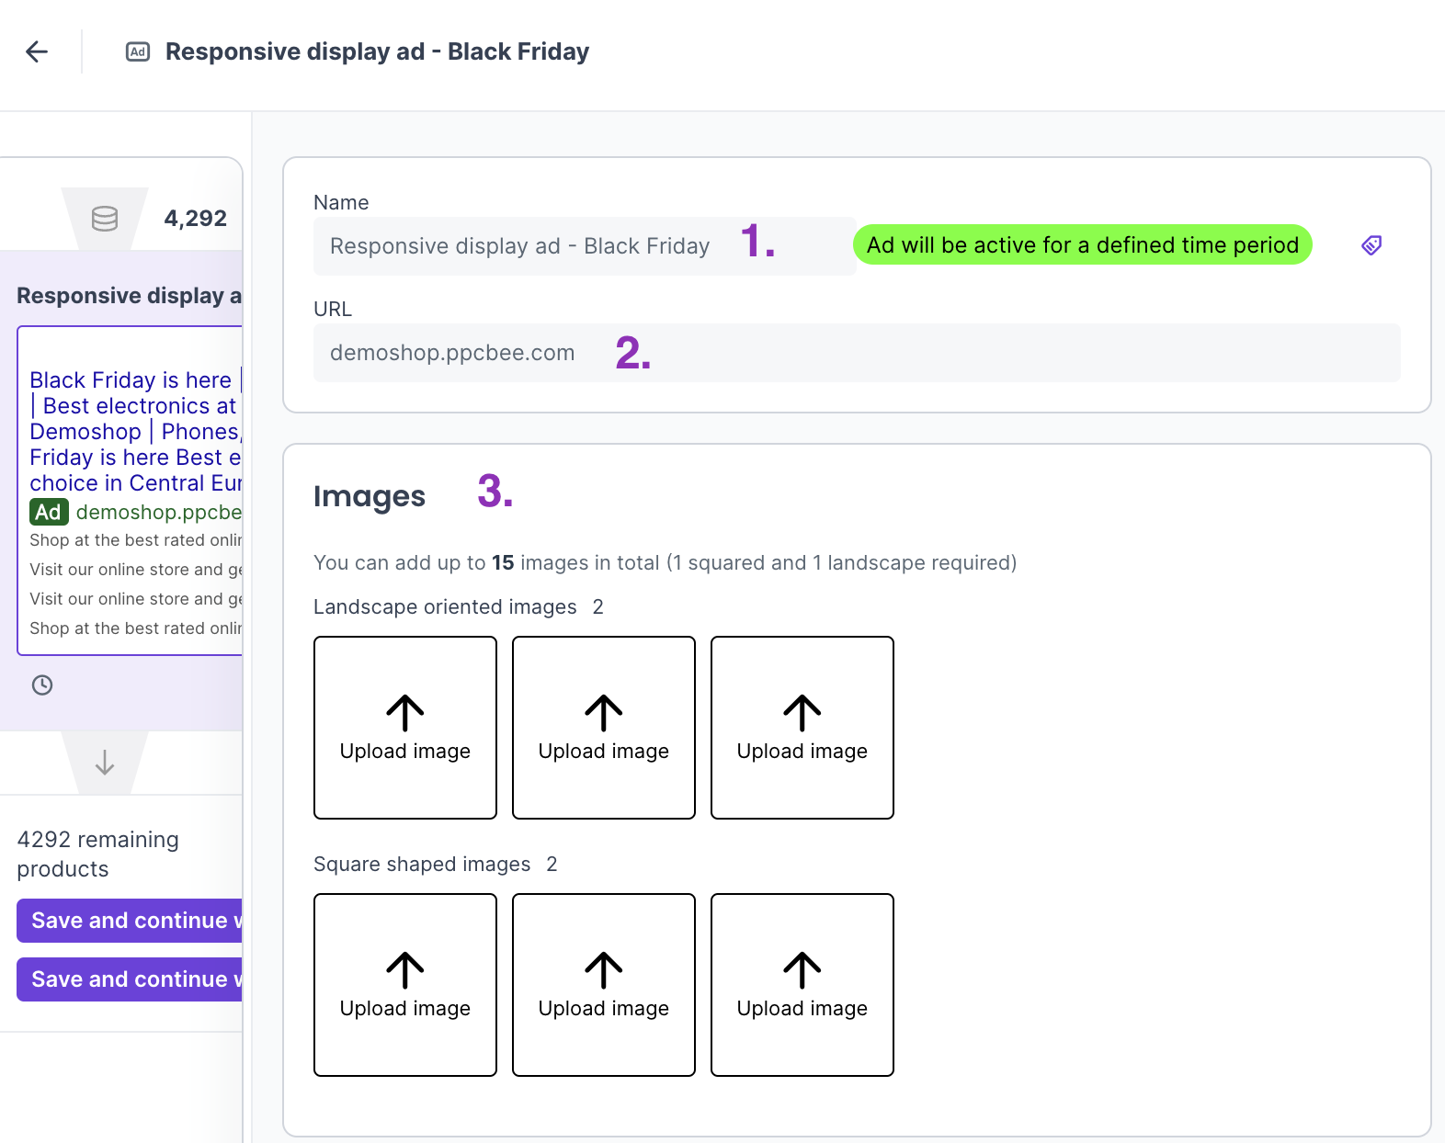Image resolution: width=1445 pixels, height=1143 pixels.
Task: Upload first square shaped image
Action: 405,985
